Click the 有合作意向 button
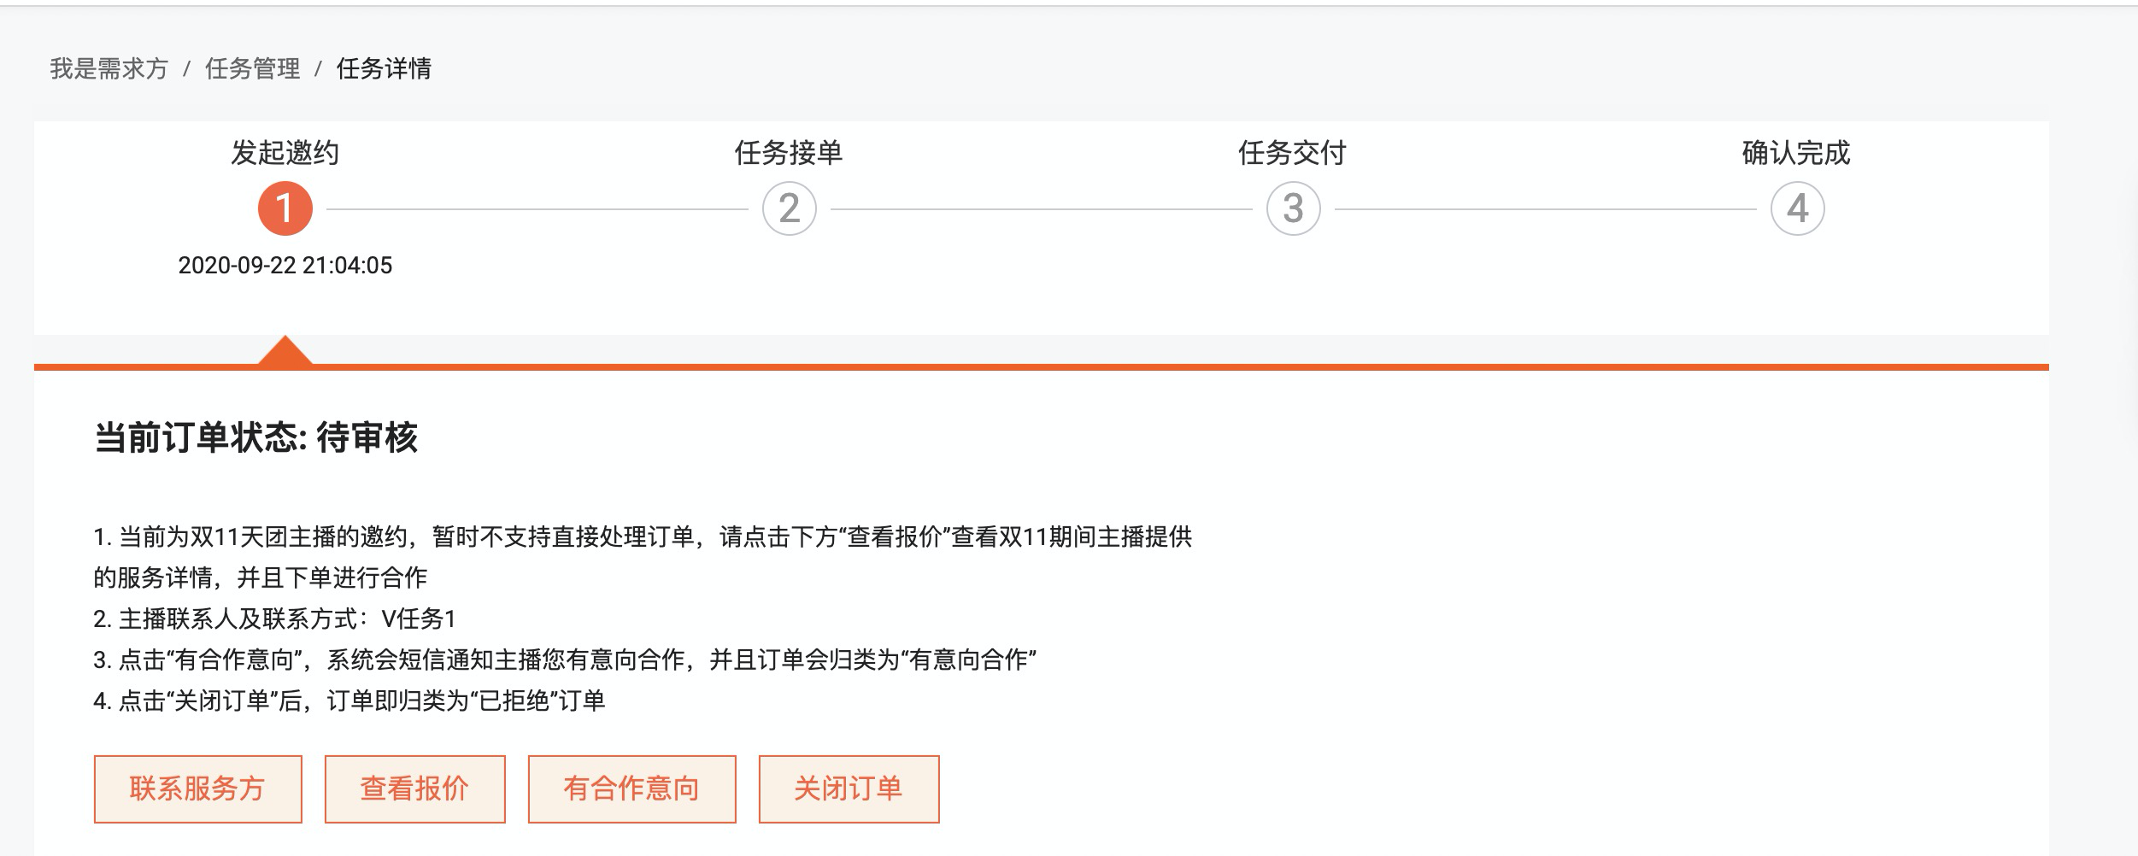 coord(632,789)
